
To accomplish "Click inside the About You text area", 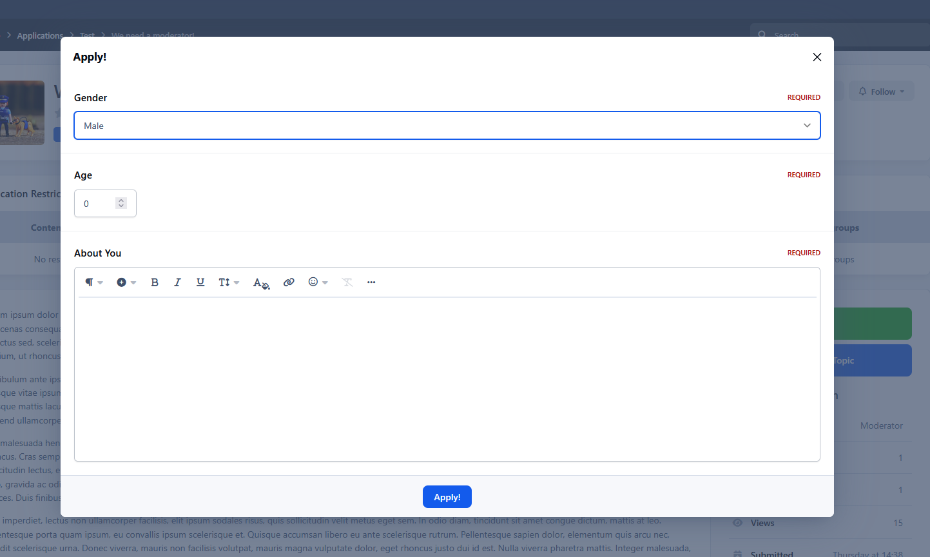I will pos(447,378).
